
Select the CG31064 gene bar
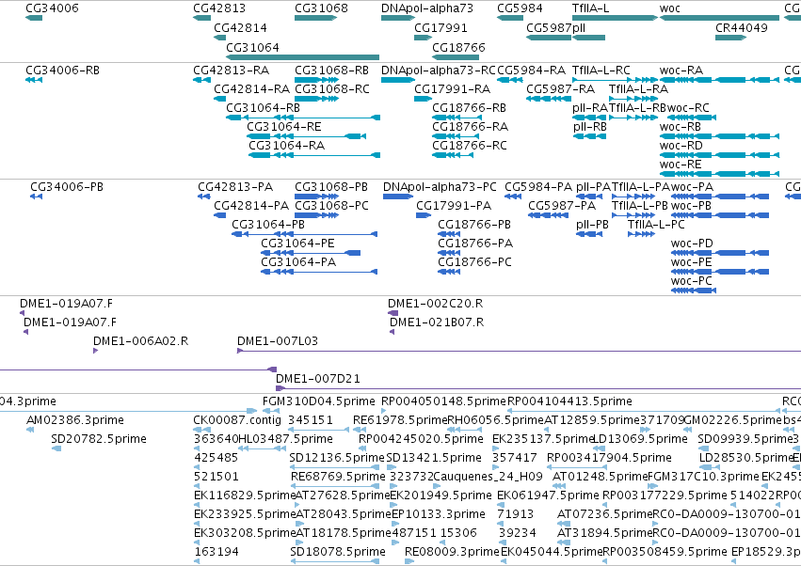[302, 57]
